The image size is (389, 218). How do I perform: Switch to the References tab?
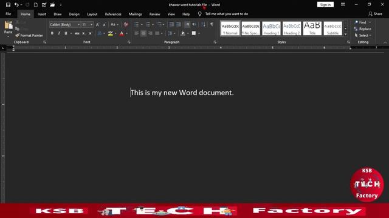pyautogui.click(x=113, y=14)
